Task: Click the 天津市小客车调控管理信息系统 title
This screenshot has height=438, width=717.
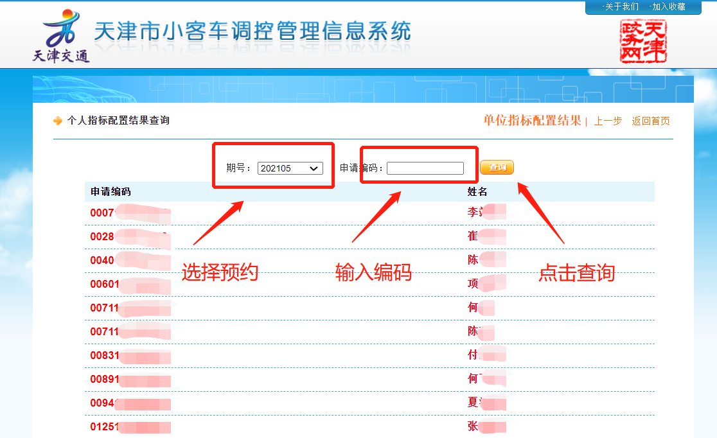Action: coord(252,31)
